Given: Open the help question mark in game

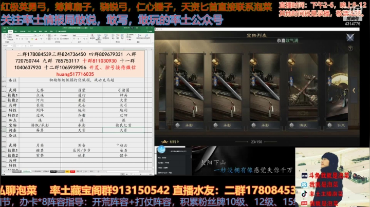Looking at the screenshot, I should tap(350, 48).
